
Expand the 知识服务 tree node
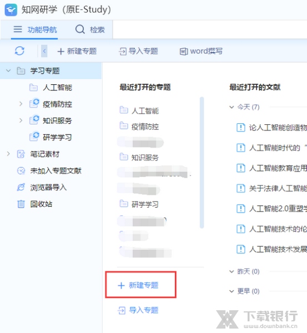click(x=21, y=120)
